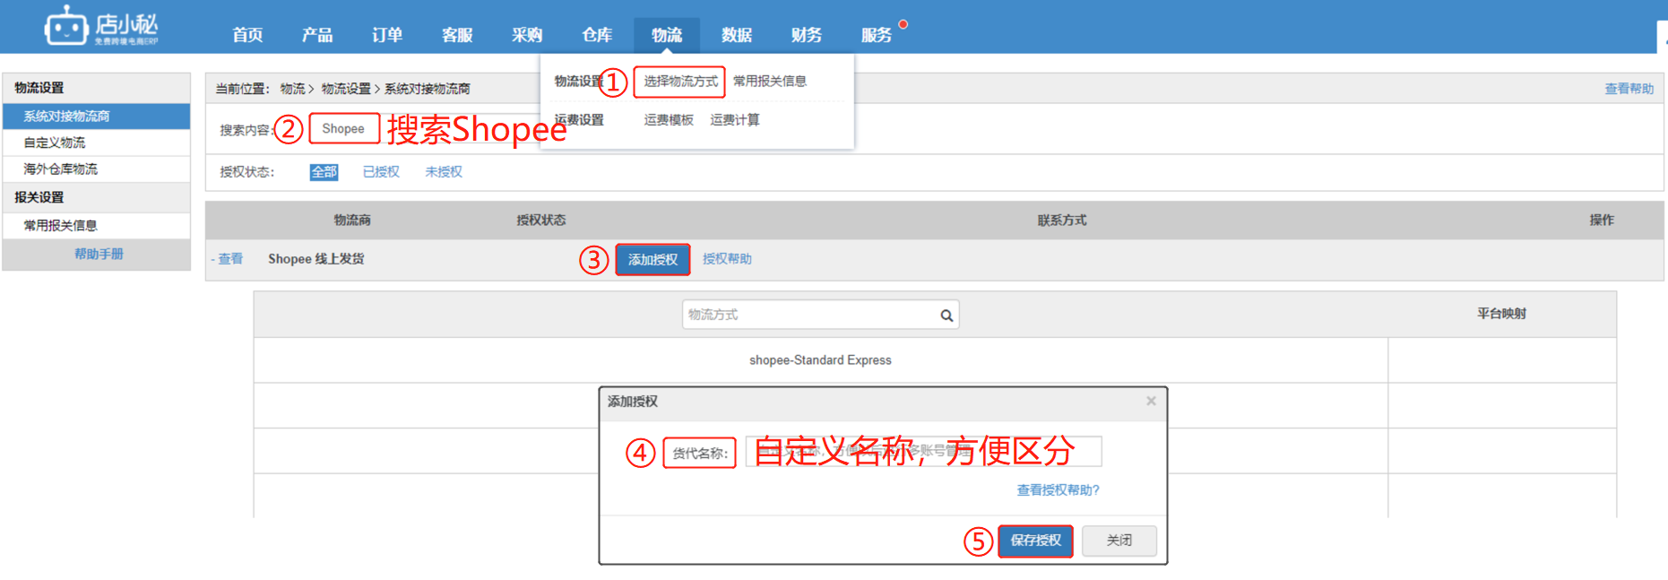Open the 帮助手册 link in sidebar
This screenshot has height=580, width=1668.
pos(99,255)
